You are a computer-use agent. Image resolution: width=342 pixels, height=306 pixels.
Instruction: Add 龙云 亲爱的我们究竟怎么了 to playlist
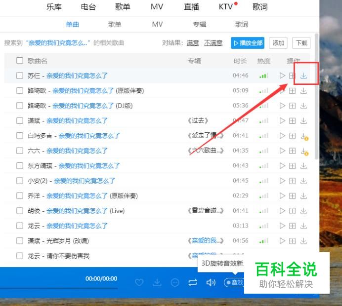coord(292,226)
